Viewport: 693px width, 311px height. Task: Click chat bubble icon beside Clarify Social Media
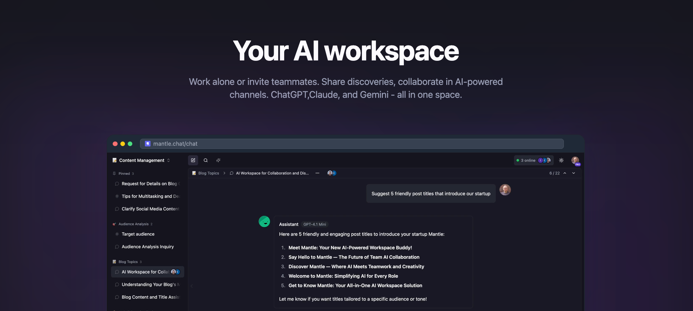tap(117, 209)
